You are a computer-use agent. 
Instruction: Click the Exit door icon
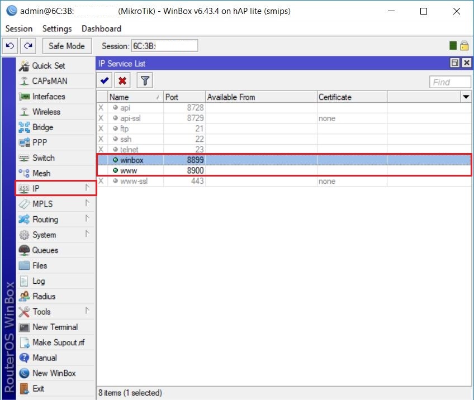pos(24,389)
